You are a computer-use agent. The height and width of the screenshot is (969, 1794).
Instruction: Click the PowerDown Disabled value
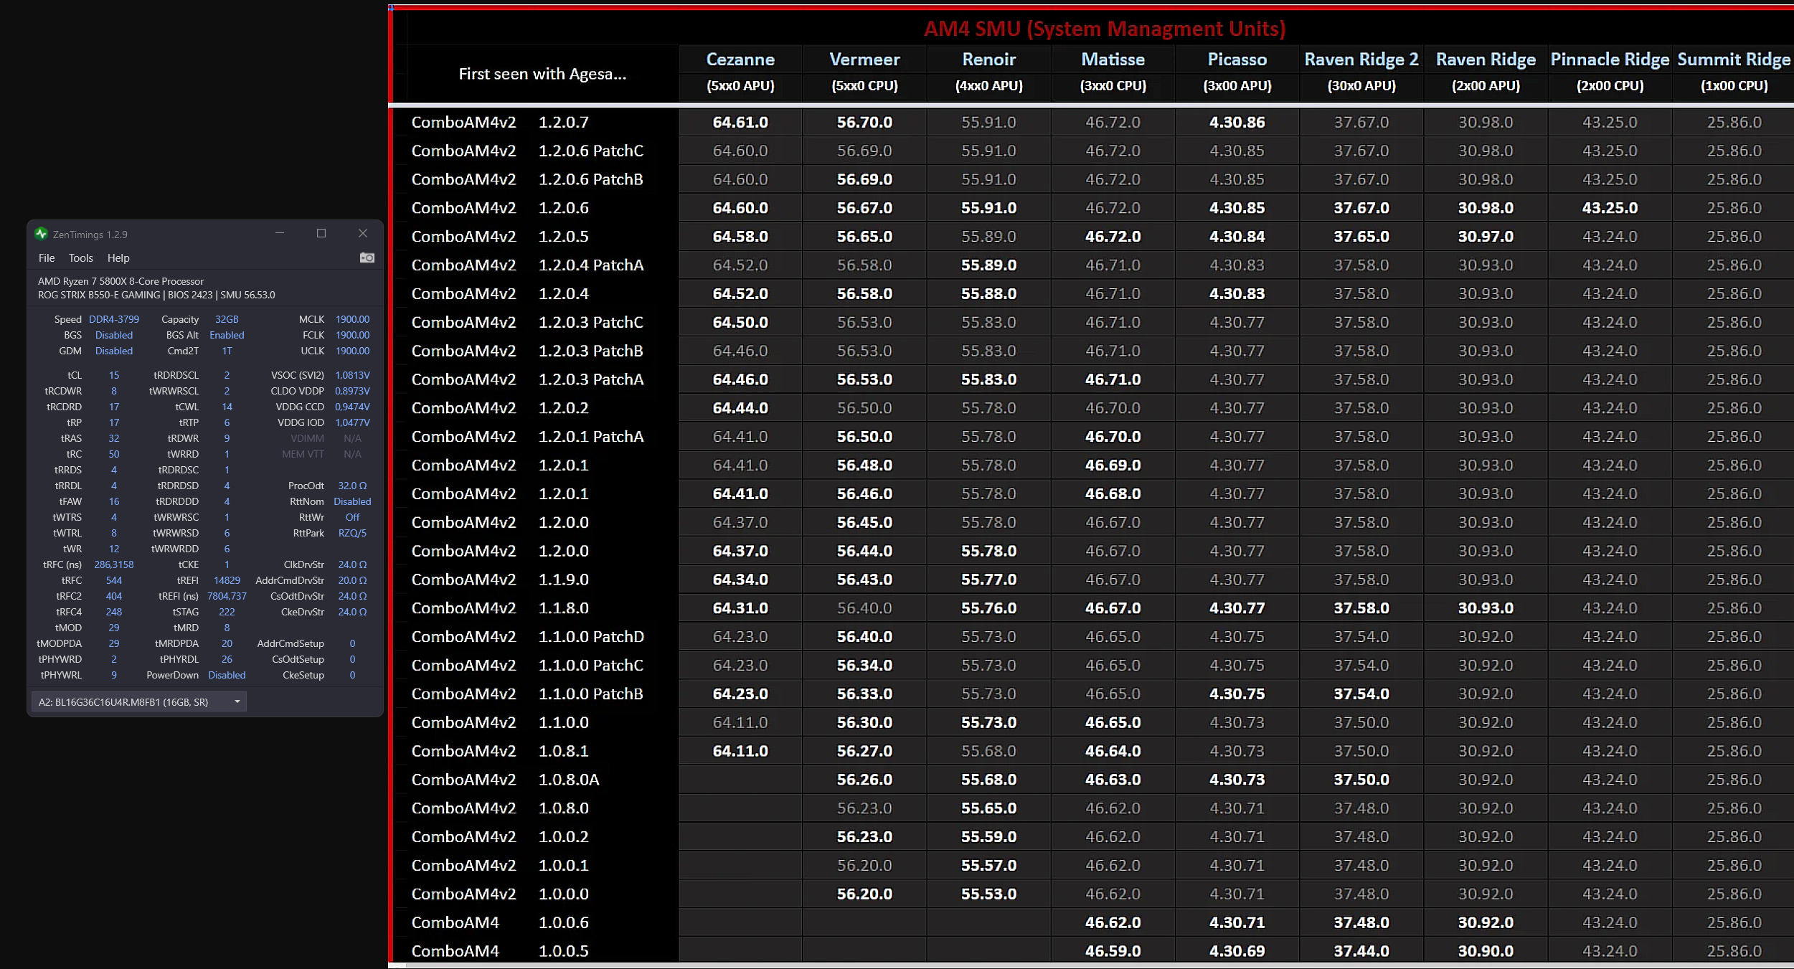point(227,675)
